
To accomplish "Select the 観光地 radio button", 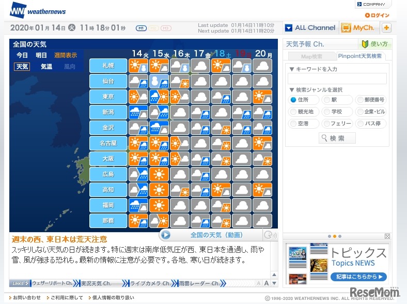I will (x=293, y=112).
